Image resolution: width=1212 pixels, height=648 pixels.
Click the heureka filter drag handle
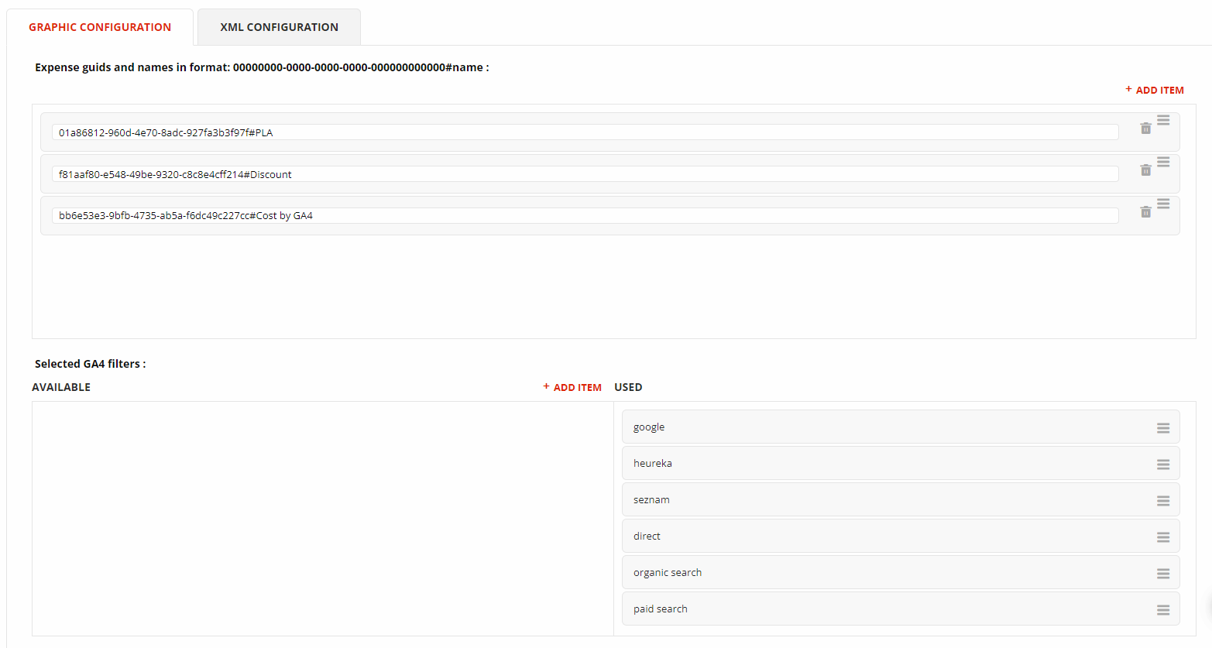coord(1163,465)
